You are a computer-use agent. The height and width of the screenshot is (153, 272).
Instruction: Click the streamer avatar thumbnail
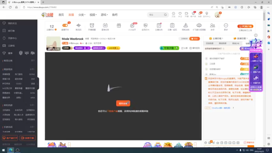tap(53, 44)
